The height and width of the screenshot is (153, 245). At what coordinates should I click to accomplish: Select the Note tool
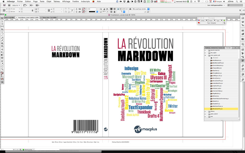[x=2, y=61]
